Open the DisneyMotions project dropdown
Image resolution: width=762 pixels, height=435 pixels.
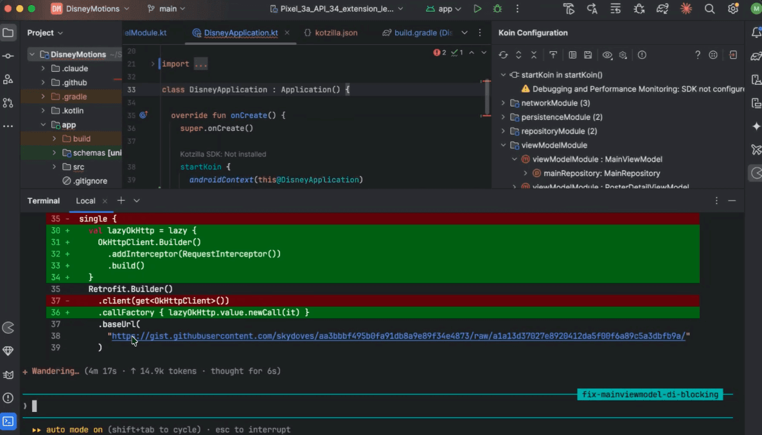[x=91, y=9]
